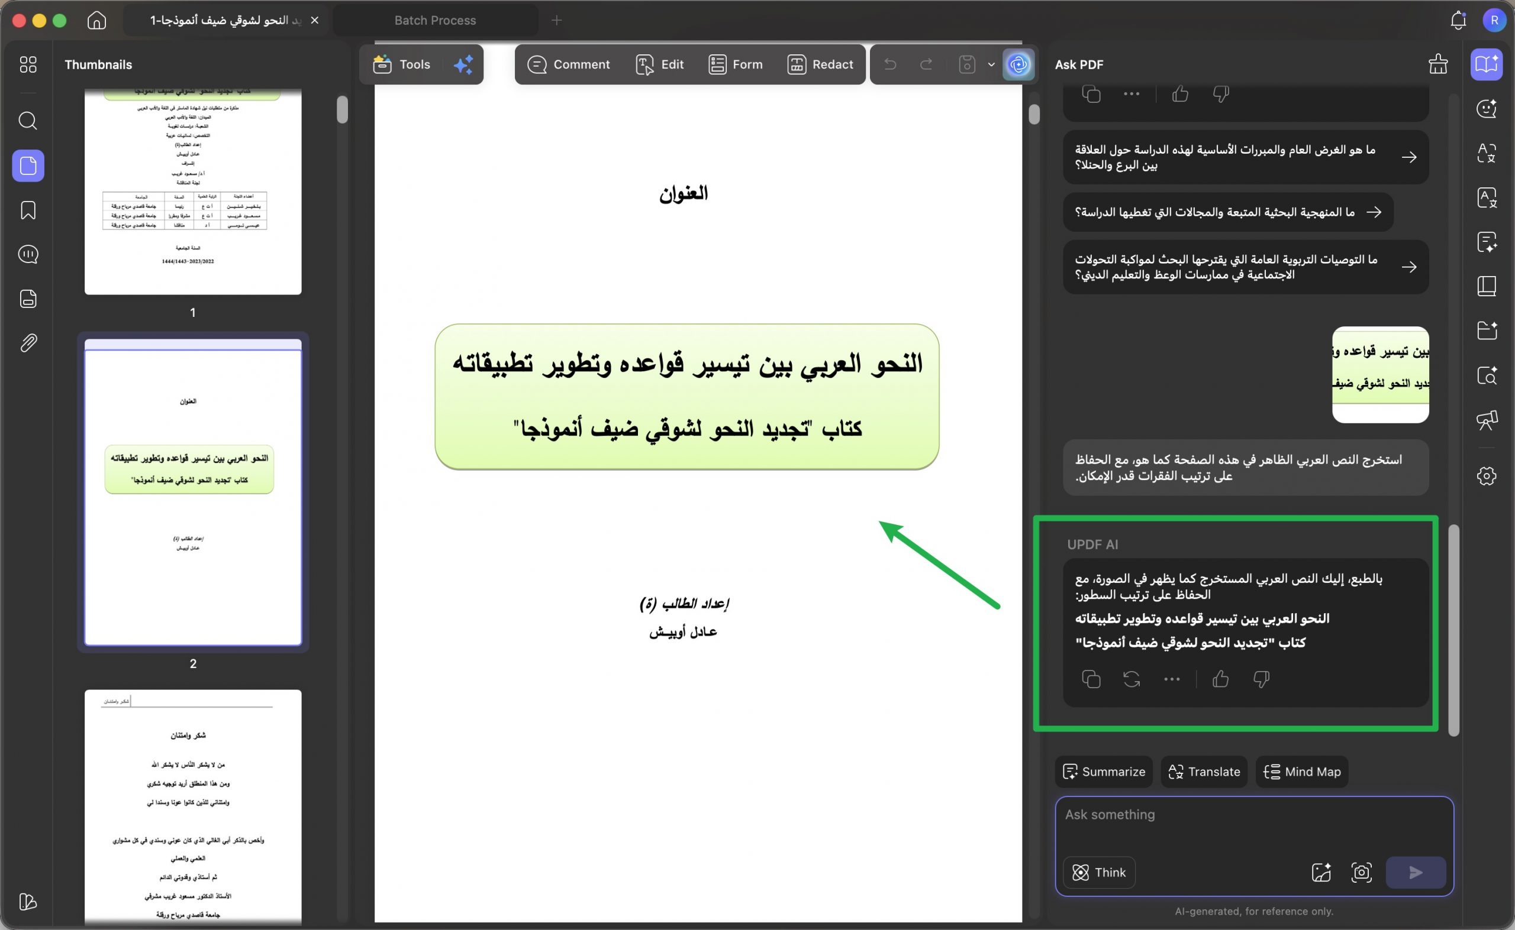Like the latest UPDF AI response
1515x930 pixels.
coord(1220,679)
